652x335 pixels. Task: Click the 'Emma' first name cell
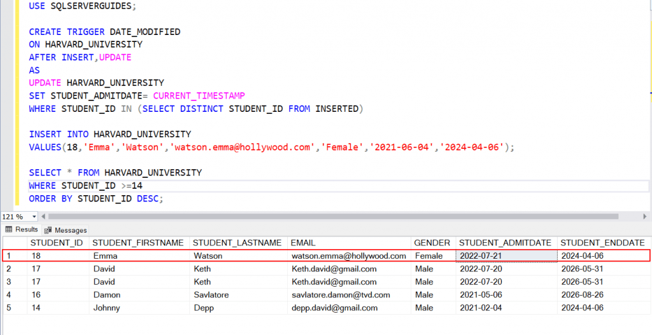[x=139, y=256]
